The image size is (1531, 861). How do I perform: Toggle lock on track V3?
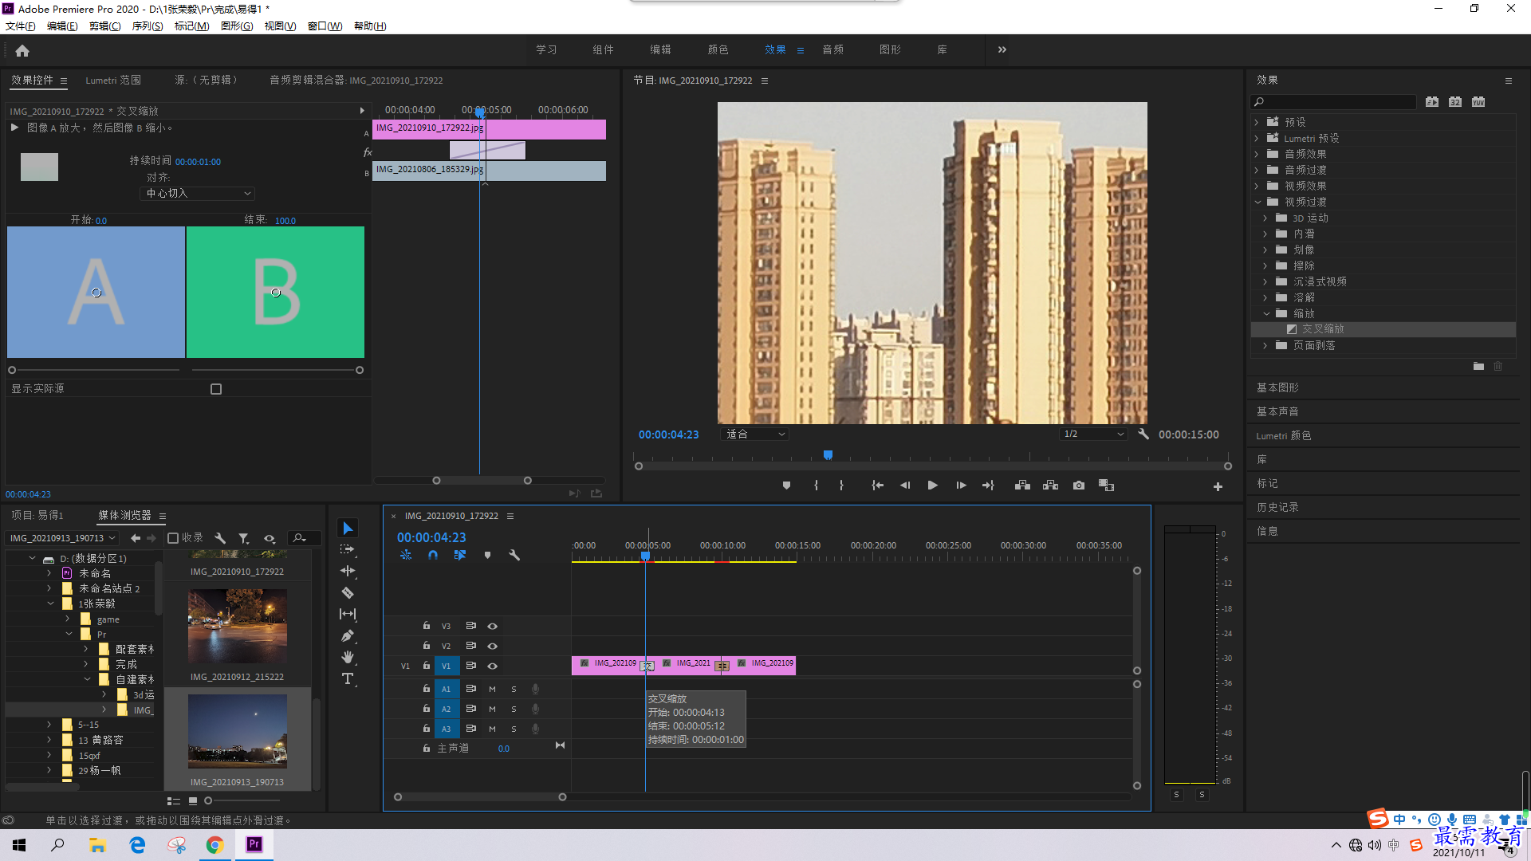coord(427,626)
